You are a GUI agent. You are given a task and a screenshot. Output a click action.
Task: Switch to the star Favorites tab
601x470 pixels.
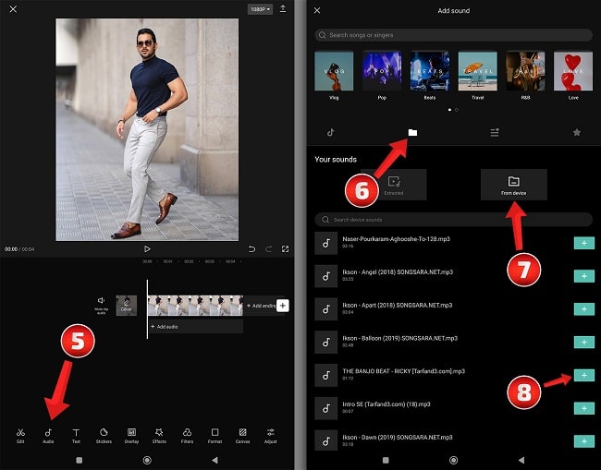576,132
